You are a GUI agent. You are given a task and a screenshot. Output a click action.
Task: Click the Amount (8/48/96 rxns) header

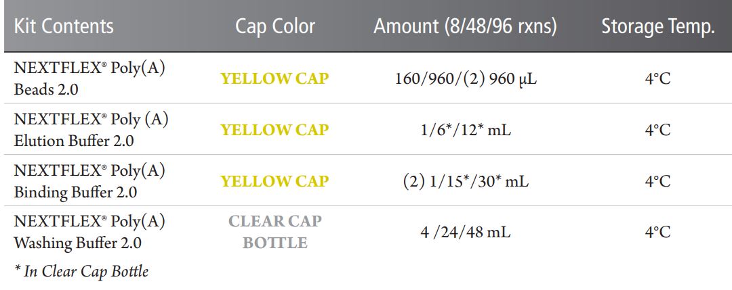pos(466,27)
